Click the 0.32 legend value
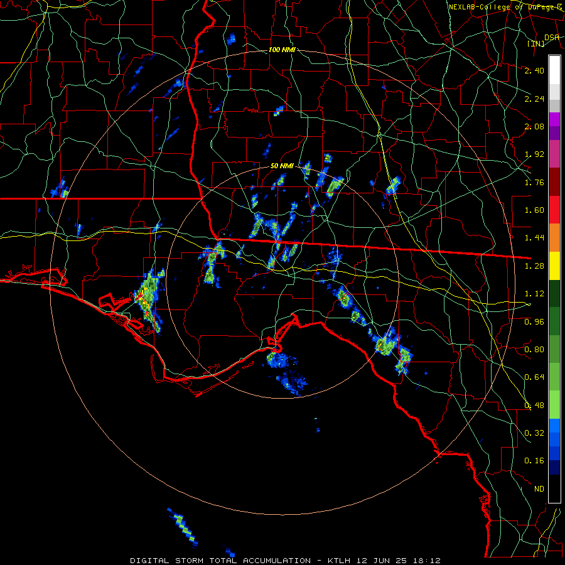The height and width of the screenshot is (565, 565). click(534, 433)
